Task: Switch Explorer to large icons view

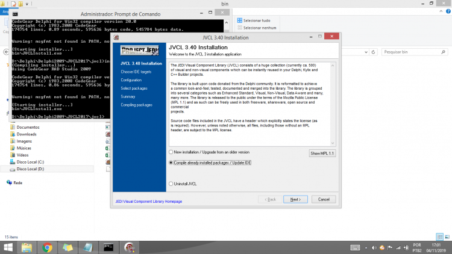Action: (x=447, y=237)
